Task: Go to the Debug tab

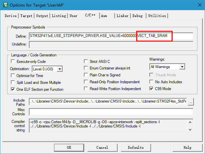Action: click(x=138, y=16)
